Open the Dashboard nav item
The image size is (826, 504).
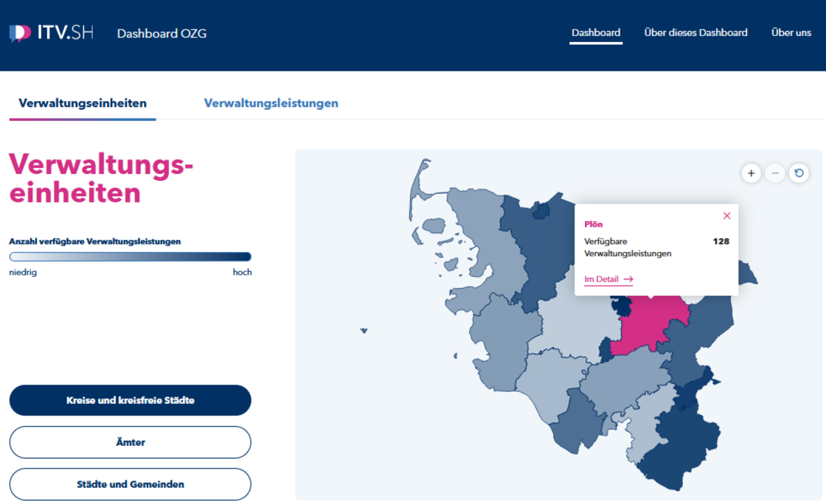596,32
